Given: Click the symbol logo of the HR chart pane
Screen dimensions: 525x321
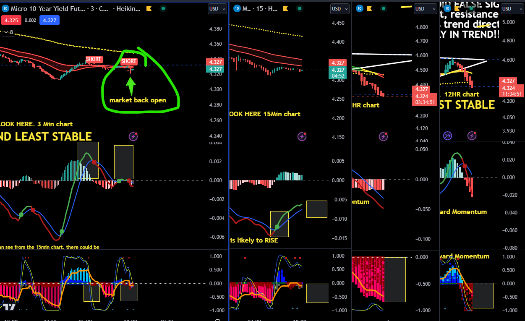Looking at the screenshot, I should point(359,8).
